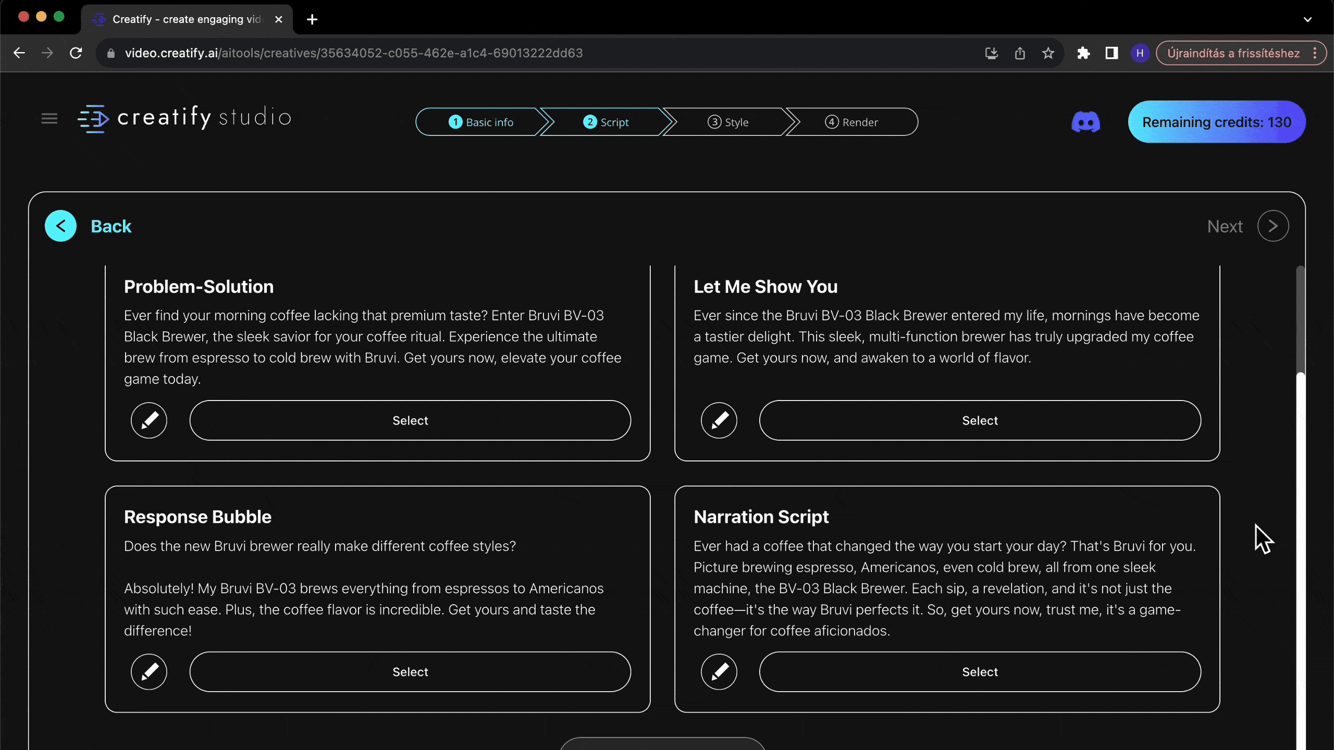Open a new browser tab
Screen dimensions: 1334x750
click(x=312, y=19)
